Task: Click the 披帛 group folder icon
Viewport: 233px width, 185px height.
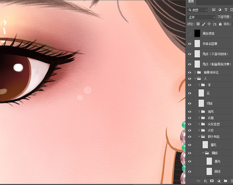Action: (x=203, y=111)
